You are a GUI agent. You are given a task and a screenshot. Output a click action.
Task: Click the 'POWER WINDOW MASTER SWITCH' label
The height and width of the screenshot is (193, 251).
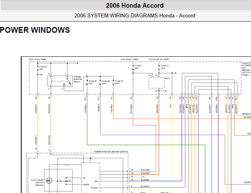(111, 152)
